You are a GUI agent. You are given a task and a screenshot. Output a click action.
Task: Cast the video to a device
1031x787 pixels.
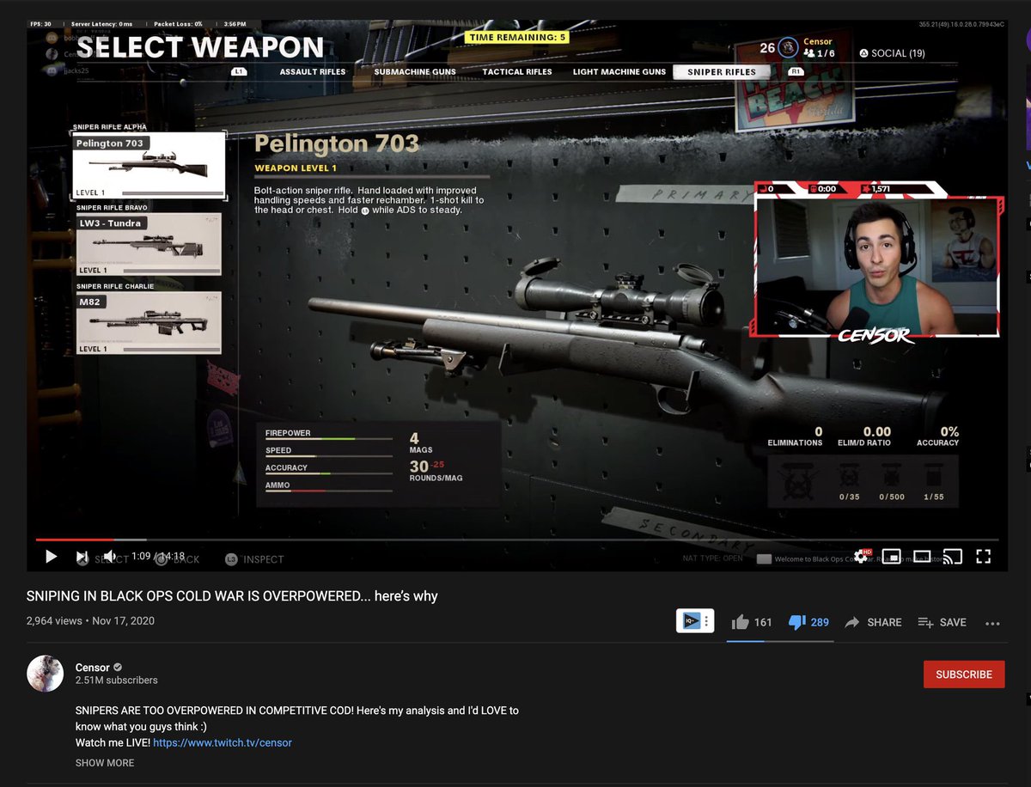952,557
